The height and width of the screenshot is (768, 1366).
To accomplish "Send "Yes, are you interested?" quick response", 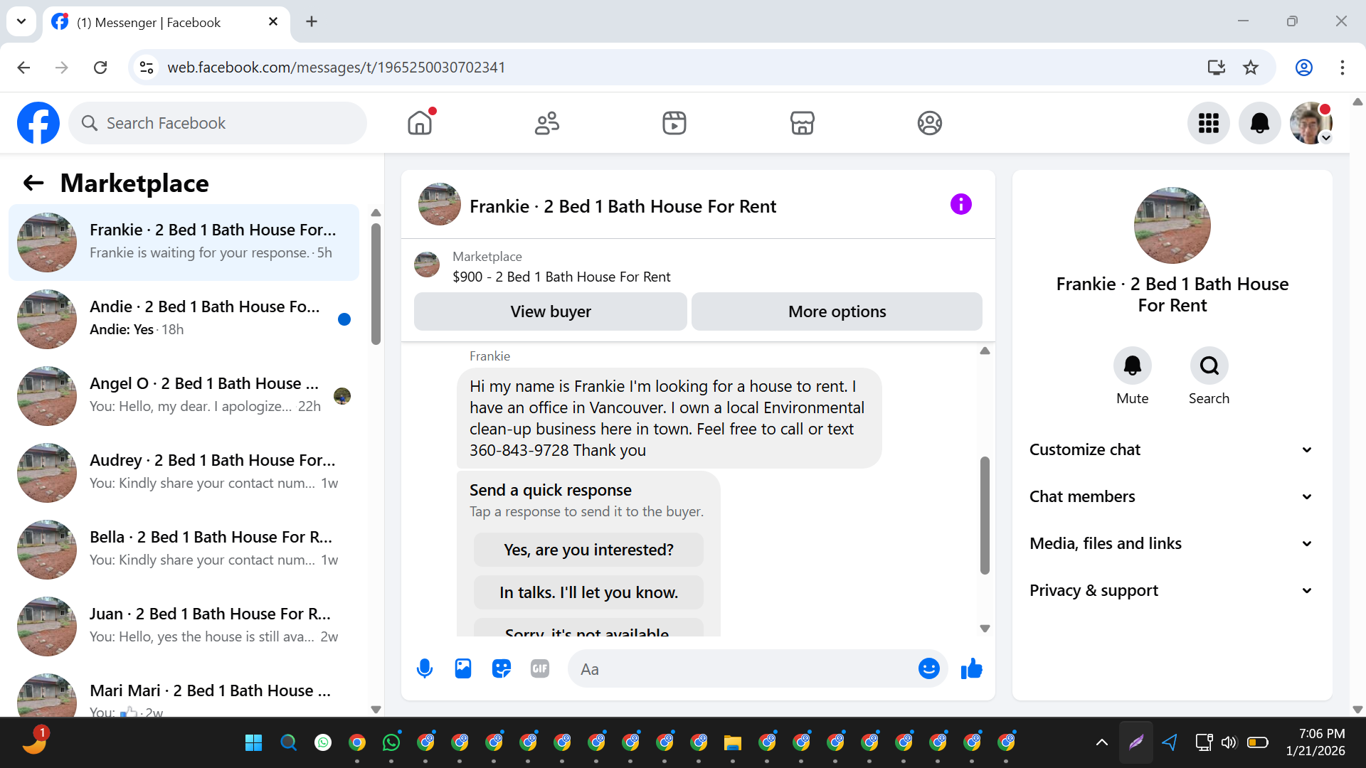I will pos(588,550).
